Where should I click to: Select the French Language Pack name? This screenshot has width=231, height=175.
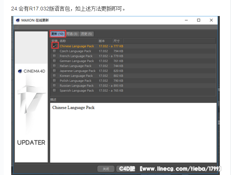[x=76, y=56]
